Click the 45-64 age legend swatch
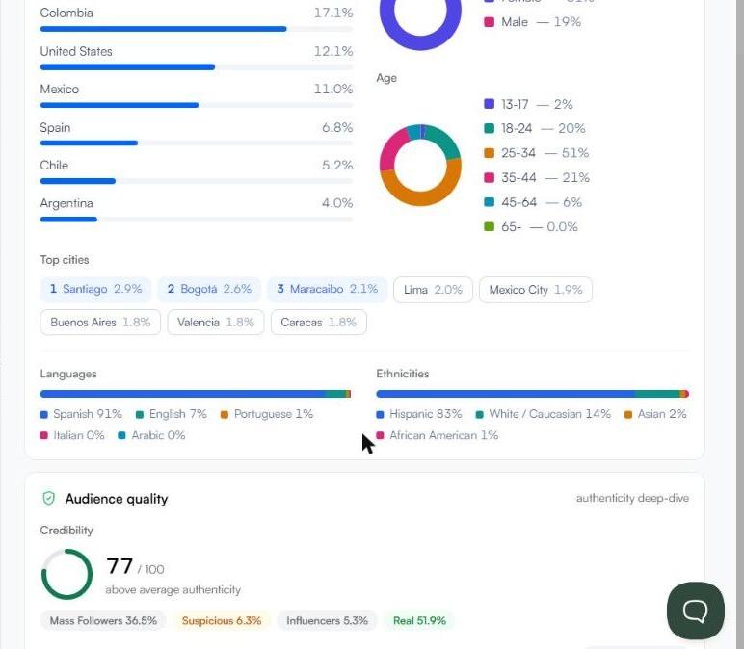This screenshot has height=649, width=744. pos(489,202)
